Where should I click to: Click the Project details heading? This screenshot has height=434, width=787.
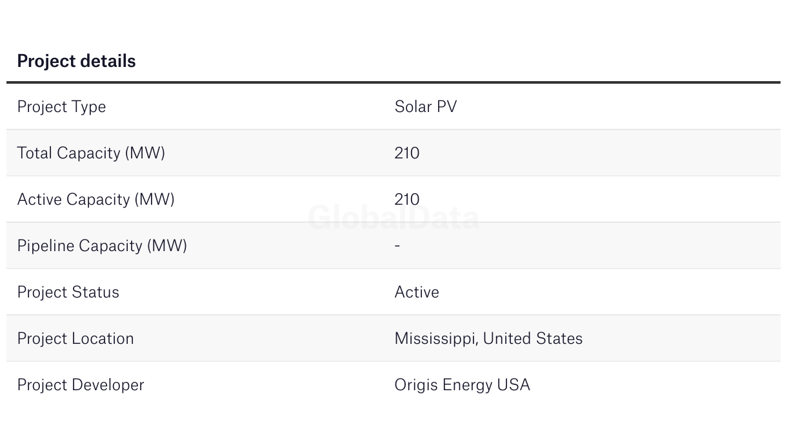[x=76, y=61]
